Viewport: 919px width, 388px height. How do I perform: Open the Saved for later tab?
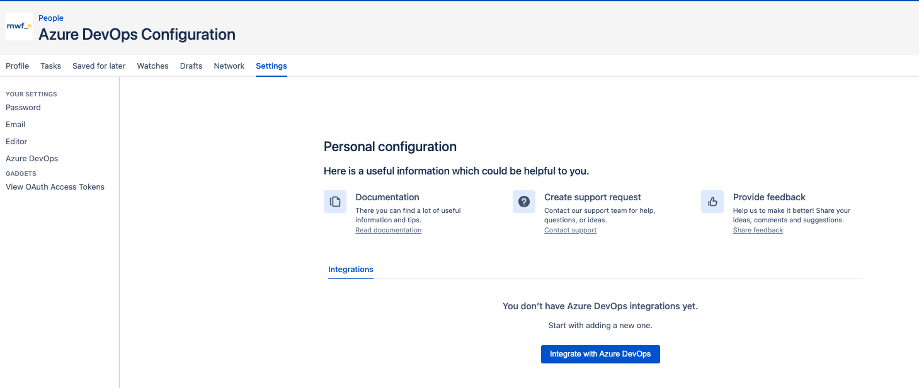pos(98,66)
